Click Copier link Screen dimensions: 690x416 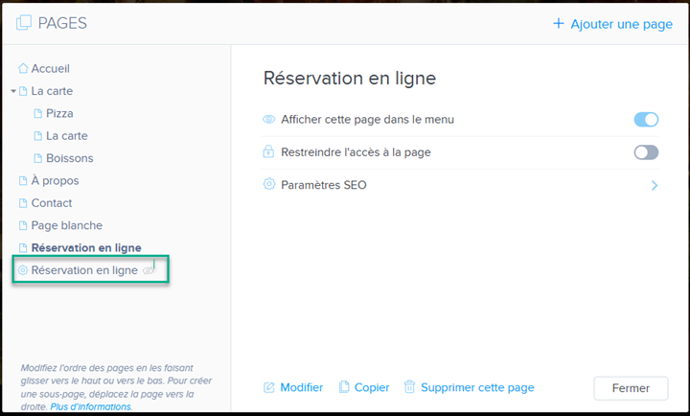(x=372, y=387)
